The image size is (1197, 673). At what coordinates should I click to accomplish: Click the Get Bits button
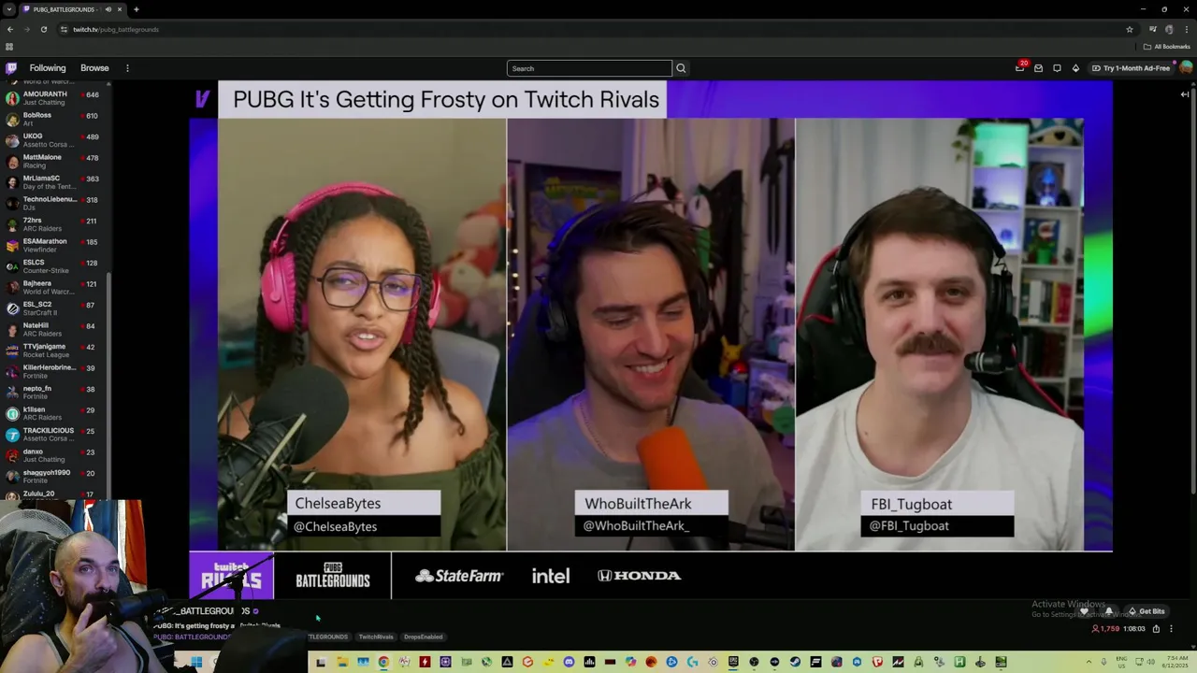point(1147,611)
